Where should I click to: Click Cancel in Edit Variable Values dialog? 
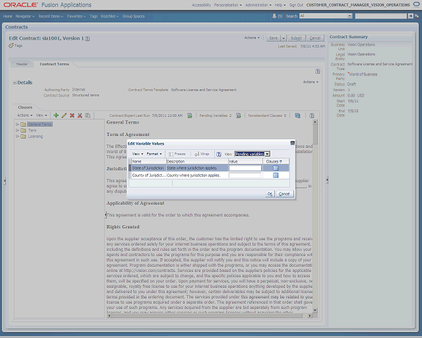(284, 194)
